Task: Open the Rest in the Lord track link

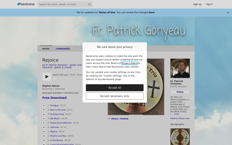Action: pyautogui.click(x=58, y=110)
